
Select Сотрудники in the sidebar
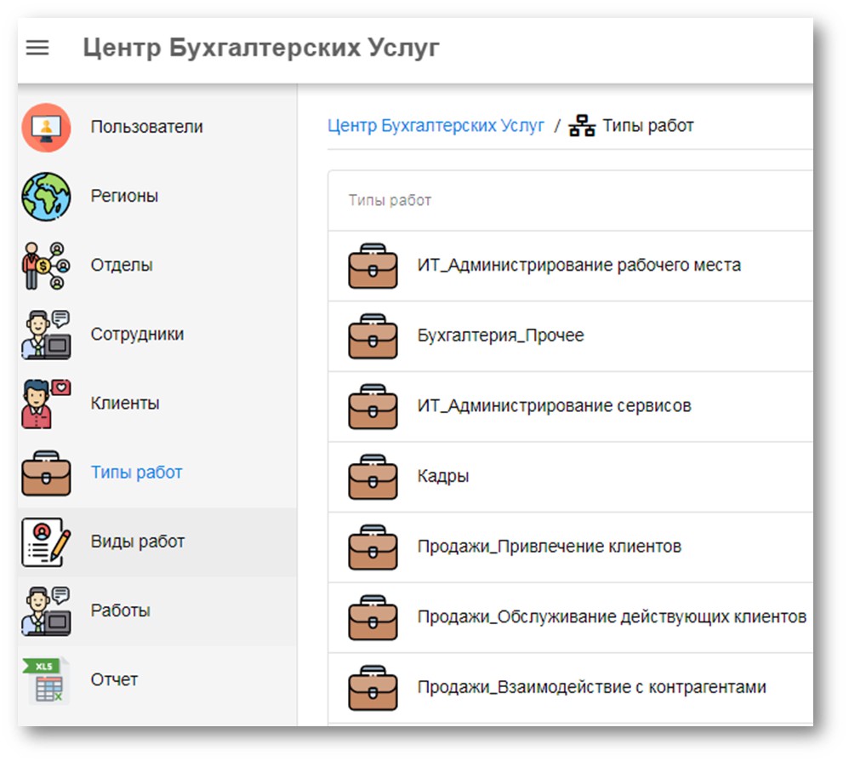[x=157, y=335]
